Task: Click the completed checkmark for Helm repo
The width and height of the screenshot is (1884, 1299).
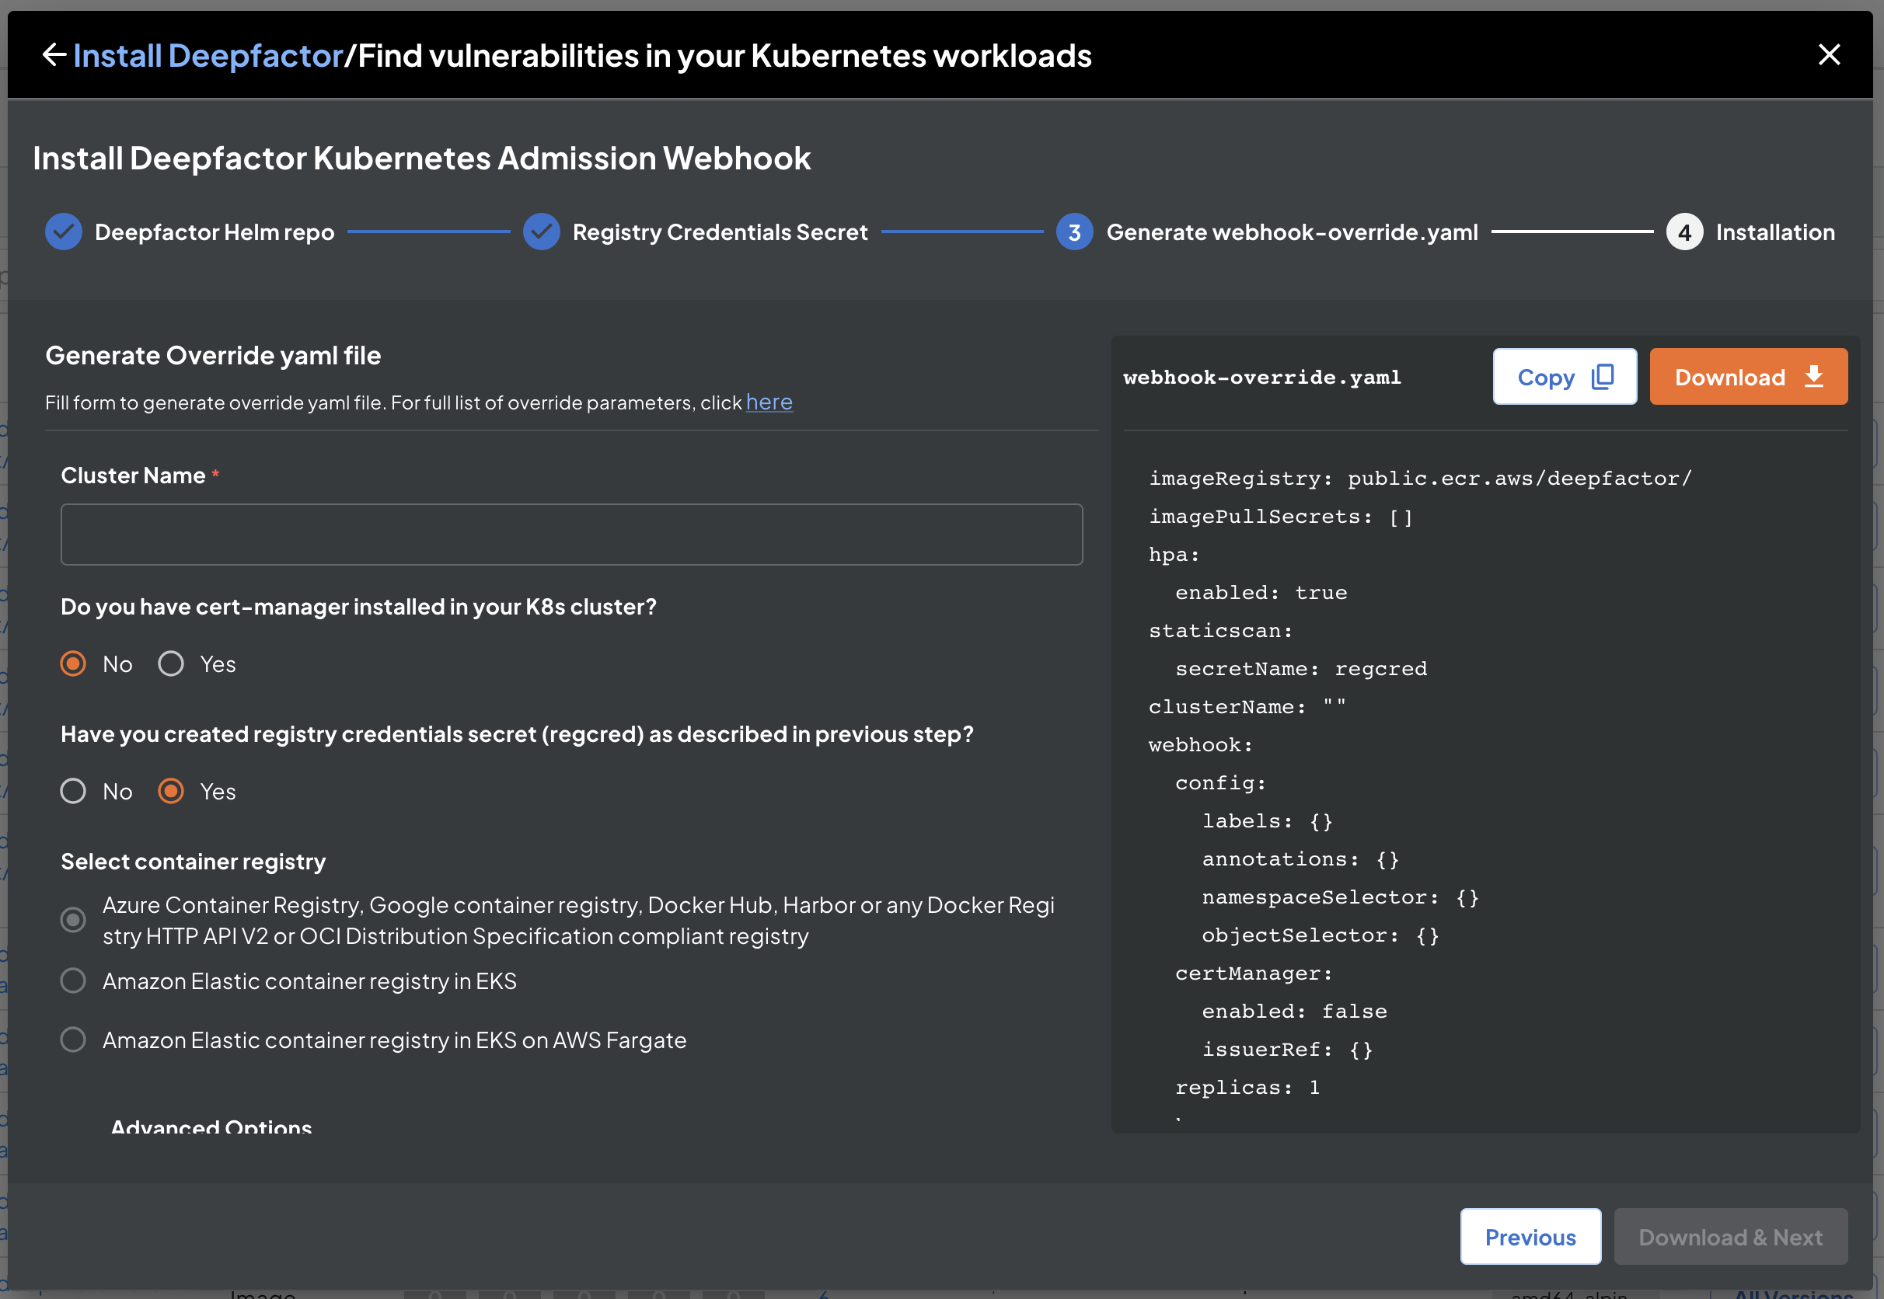Action: tap(64, 232)
